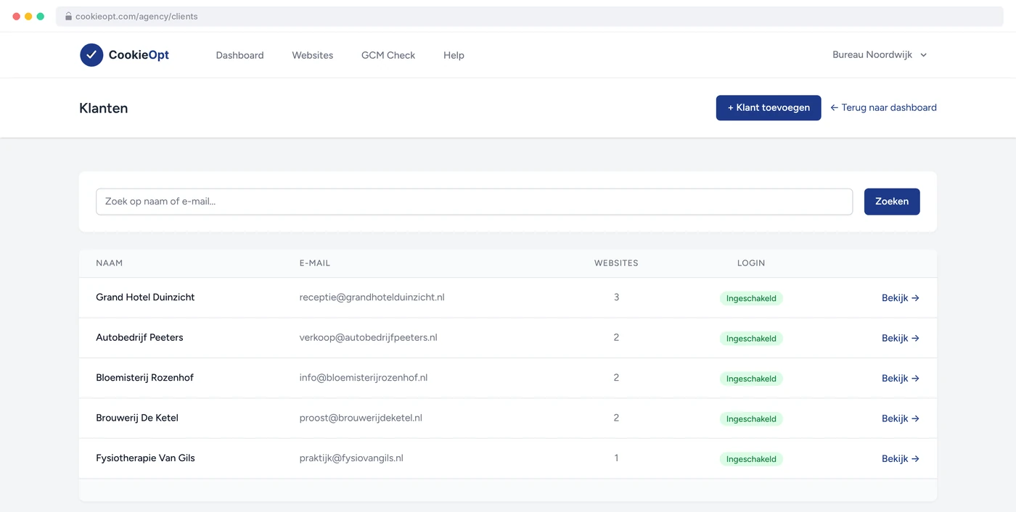The image size is (1016, 512).
Task: Click the website count for Grand Hotel Duinzicht
Action: (617, 297)
